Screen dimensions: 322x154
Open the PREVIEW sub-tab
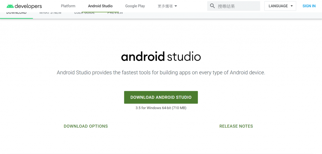pos(115,13)
